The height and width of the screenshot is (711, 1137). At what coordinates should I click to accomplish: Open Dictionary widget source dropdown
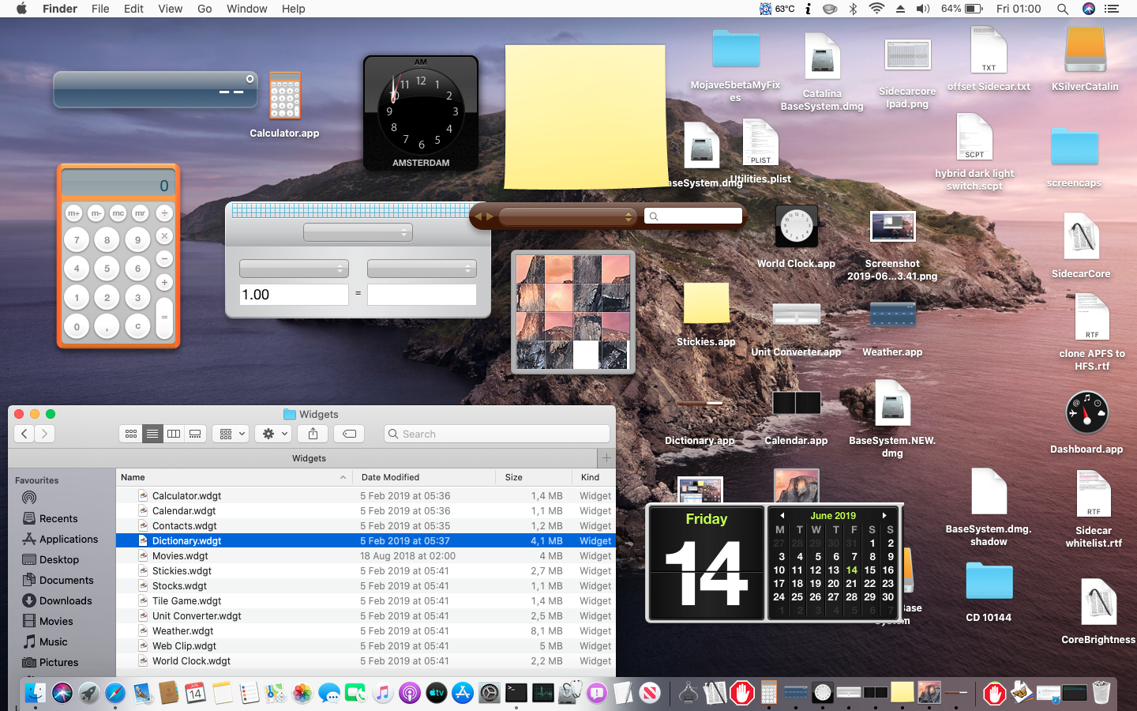(567, 216)
